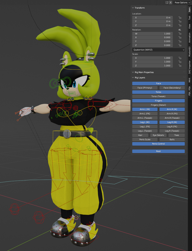
Task: Lock the Location Z axis
Action: [180, 25]
